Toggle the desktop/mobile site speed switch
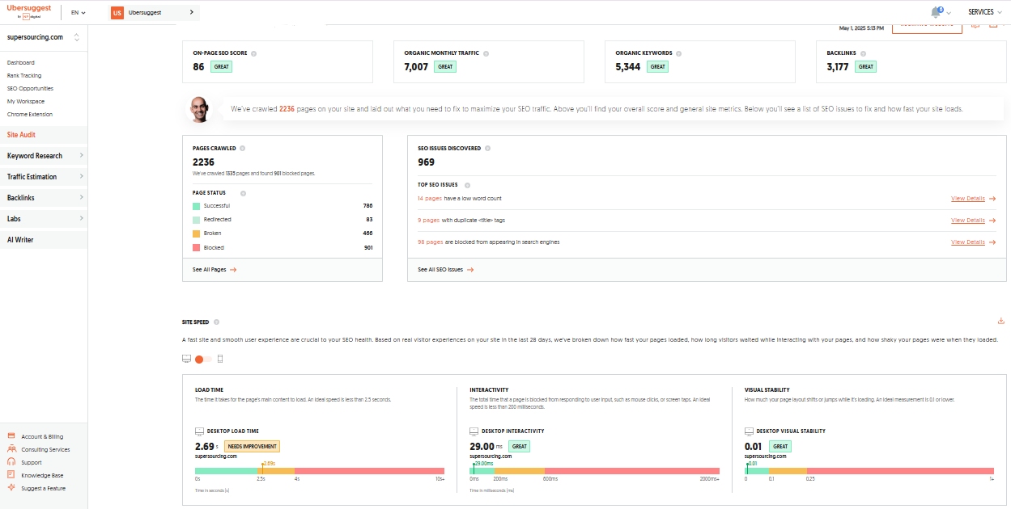The height and width of the screenshot is (509, 1011). coord(203,359)
